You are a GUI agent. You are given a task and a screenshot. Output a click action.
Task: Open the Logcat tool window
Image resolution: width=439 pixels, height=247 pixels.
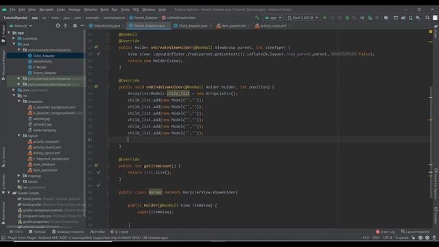point(119,232)
